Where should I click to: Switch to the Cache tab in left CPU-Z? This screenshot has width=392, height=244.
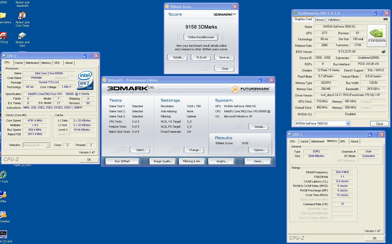(x=19, y=63)
